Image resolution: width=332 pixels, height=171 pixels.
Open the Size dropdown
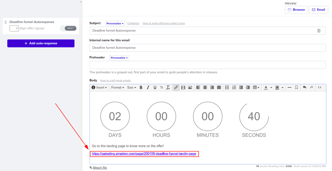tap(132, 87)
